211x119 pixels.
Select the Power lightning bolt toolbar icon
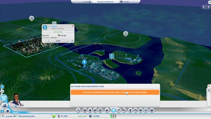tap(113, 110)
